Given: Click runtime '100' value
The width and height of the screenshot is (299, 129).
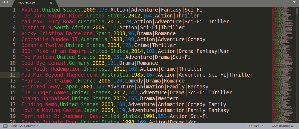Looking at the screenshot, I should tap(121, 105).
